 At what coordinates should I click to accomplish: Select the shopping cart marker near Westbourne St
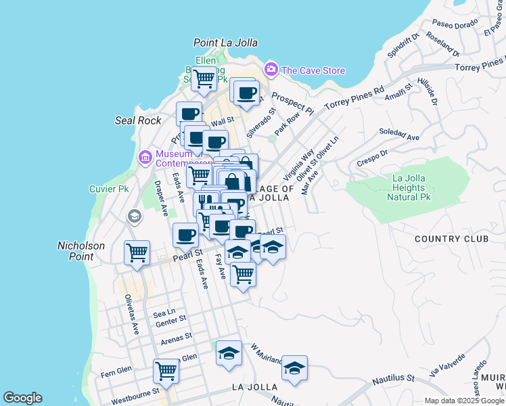point(166,370)
